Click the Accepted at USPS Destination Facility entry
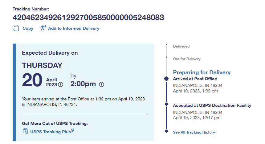The image size is (265, 144). (212, 105)
